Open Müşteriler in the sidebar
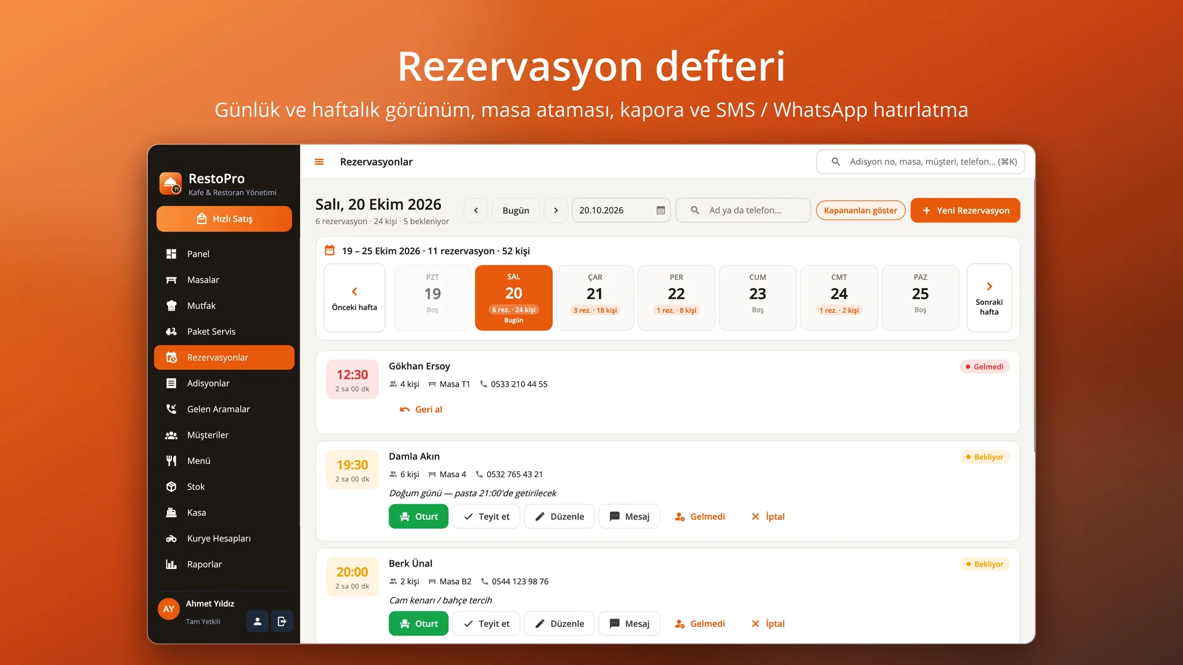1183x665 pixels. point(224,435)
